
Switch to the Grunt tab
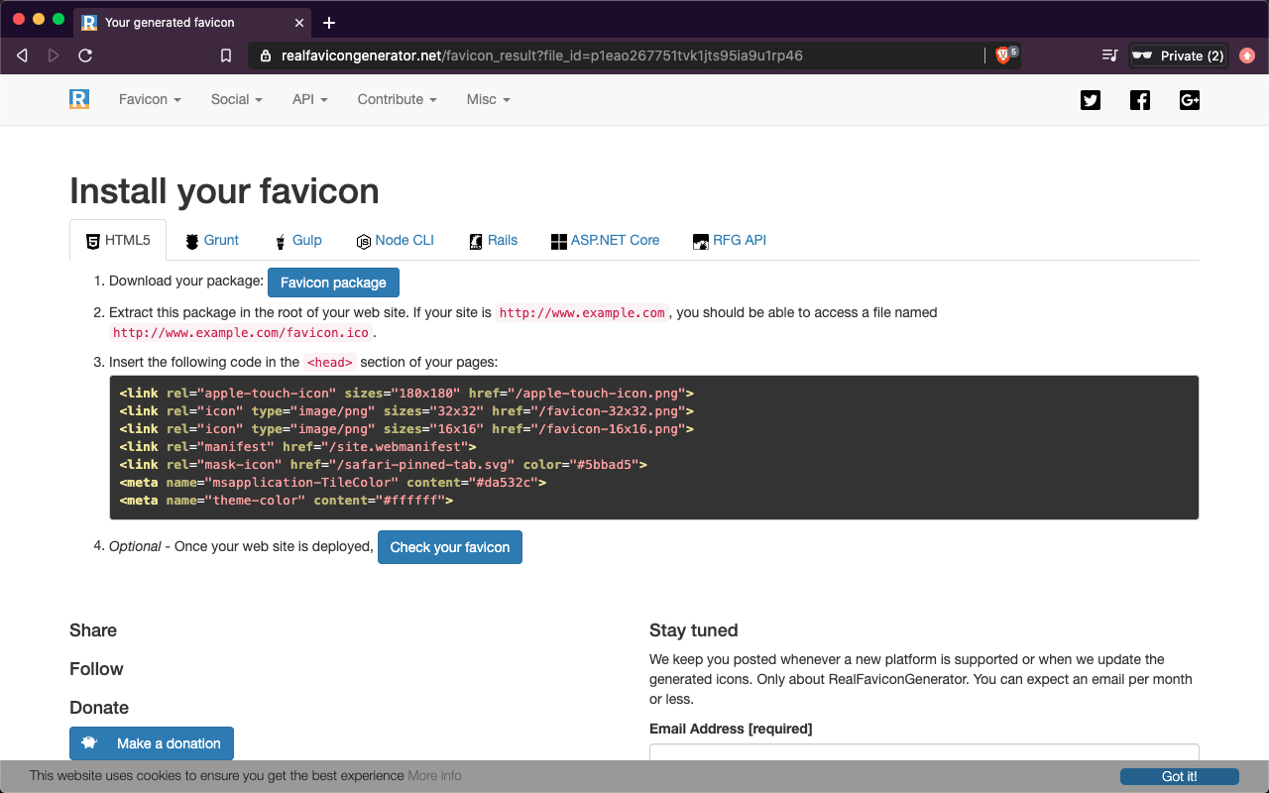[x=212, y=240]
